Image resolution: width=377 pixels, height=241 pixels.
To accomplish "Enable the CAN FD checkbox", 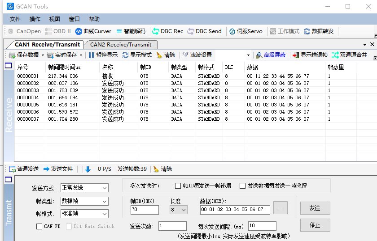I will [39, 227].
